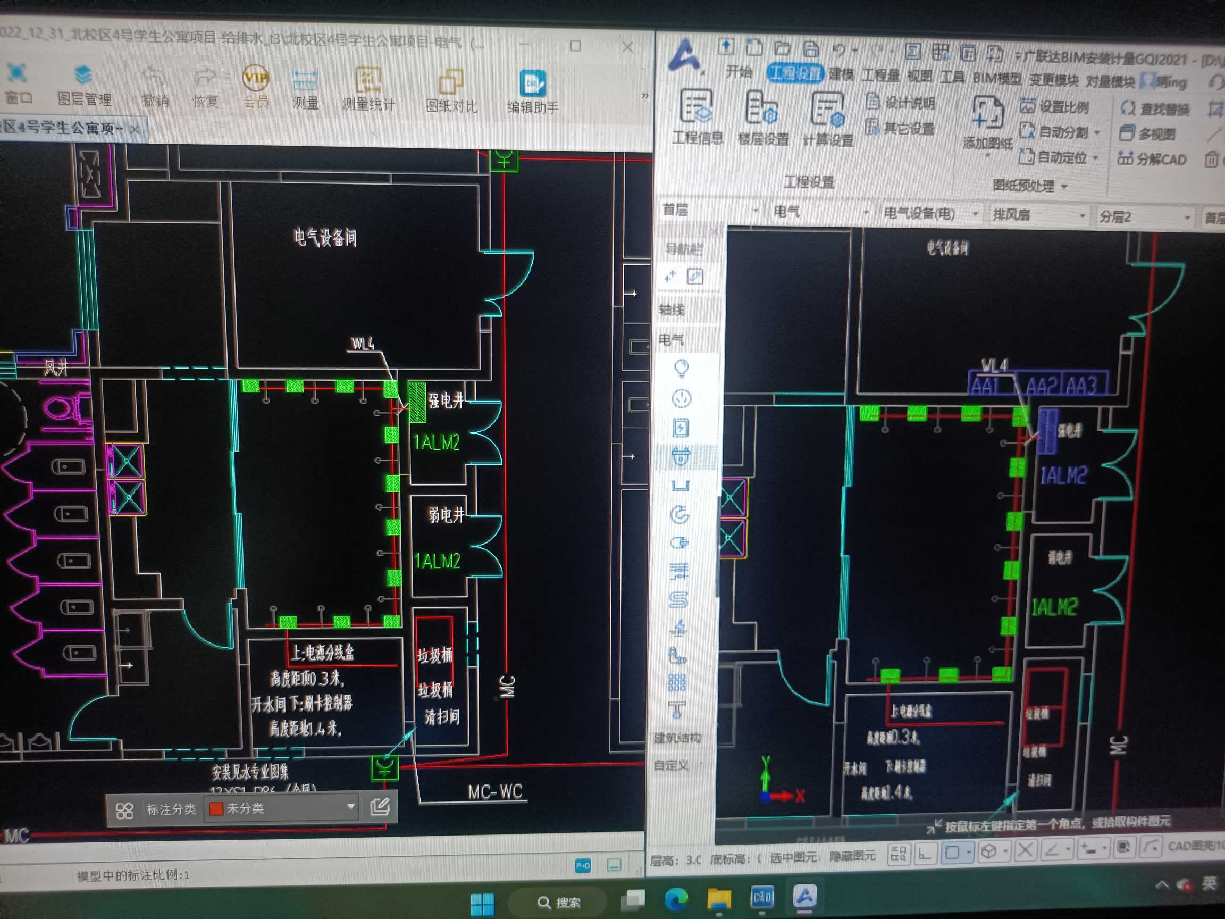Click the 其它设置 button
This screenshot has height=919, width=1225.
(x=900, y=128)
